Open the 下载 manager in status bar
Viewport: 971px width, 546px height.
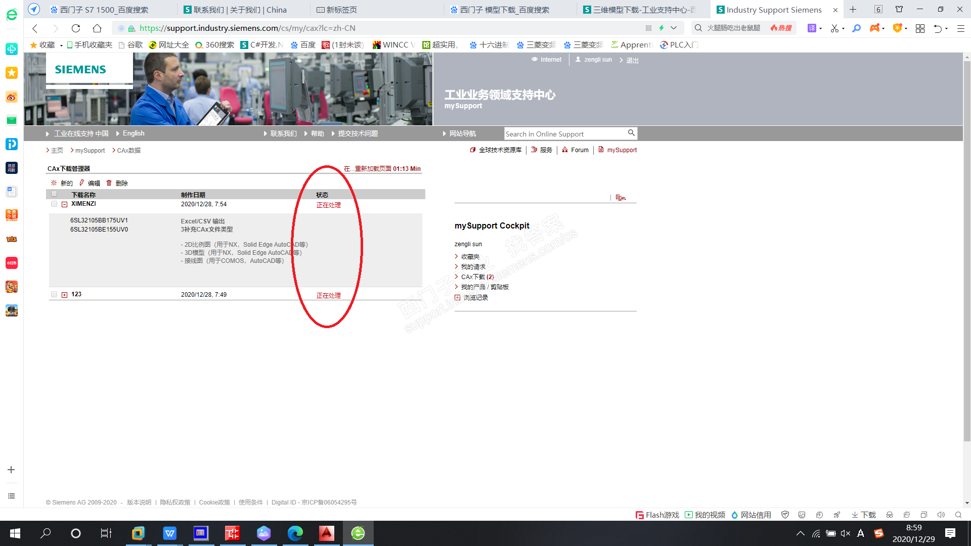[x=864, y=515]
